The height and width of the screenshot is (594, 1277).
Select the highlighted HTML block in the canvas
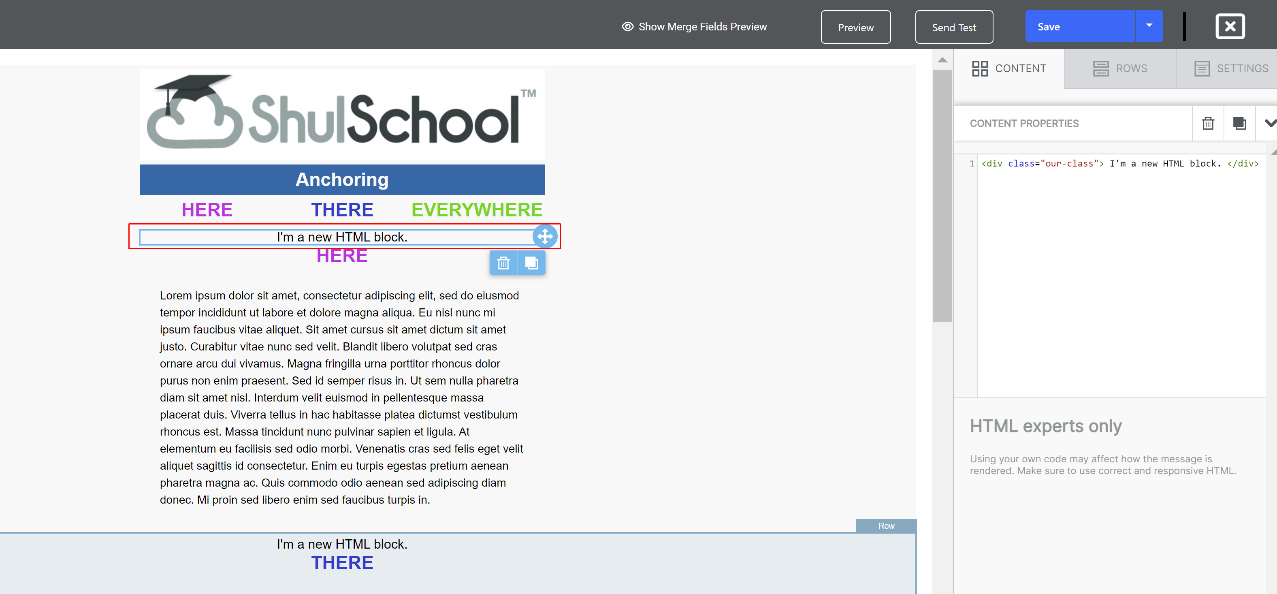coord(342,237)
